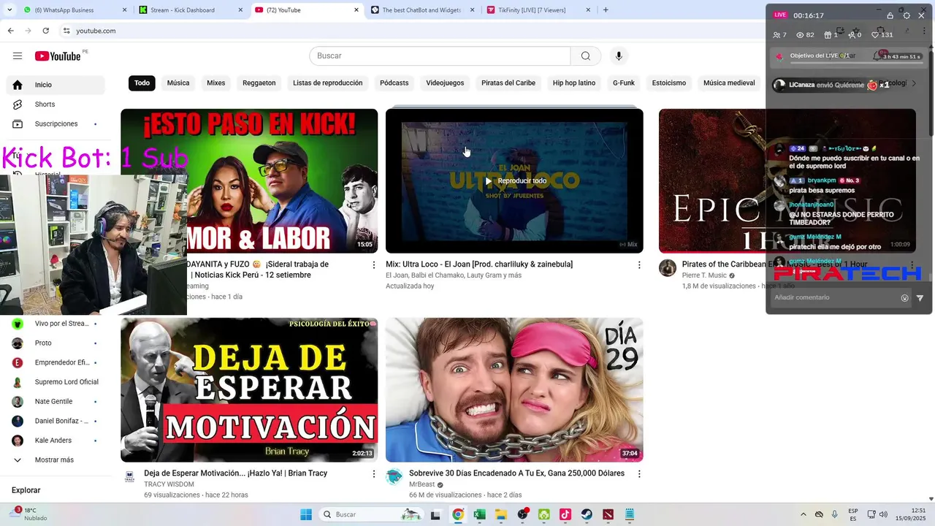Open Excel from the taskbar
Screen dimensions: 935x526
(x=479, y=514)
